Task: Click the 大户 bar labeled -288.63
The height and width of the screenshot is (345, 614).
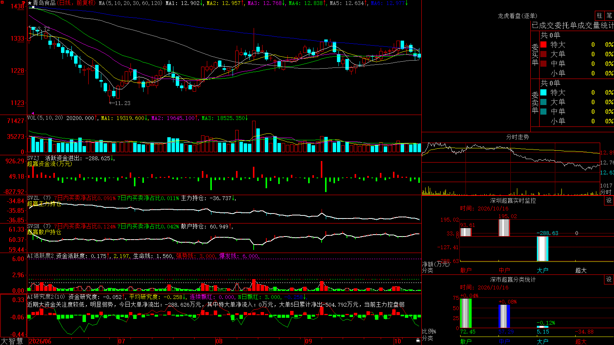Action: click(542, 249)
